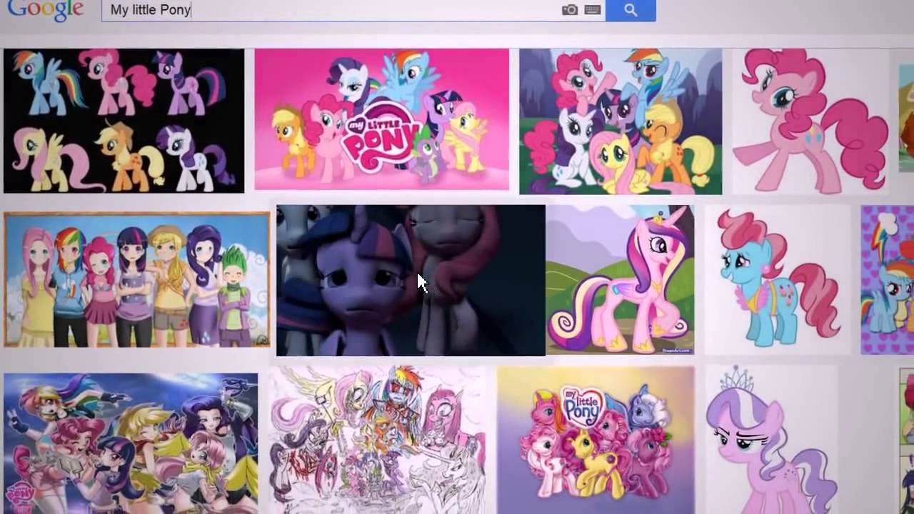Image resolution: width=914 pixels, height=514 pixels.
Task: Click the Pinkie Pie image on white background
Action: (x=810, y=121)
